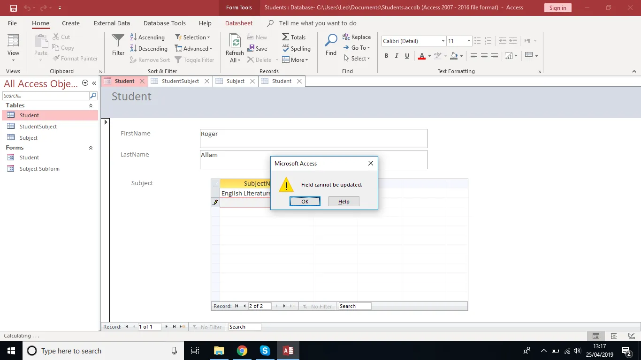This screenshot has width=641, height=360.
Task: Open the Calibri (Detail) font name dropdown
Action: click(443, 41)
